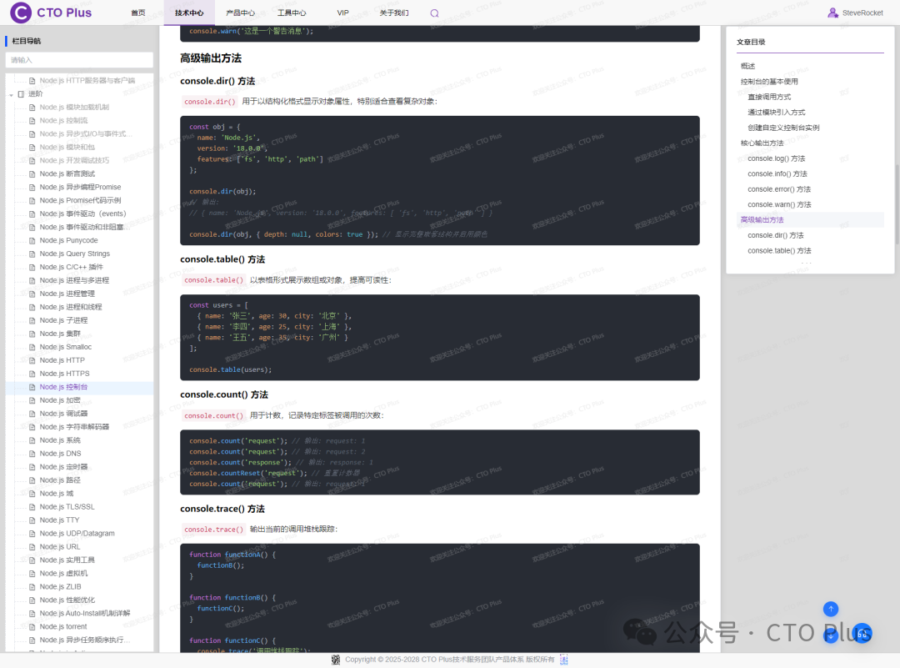900x668 pixels.
Task: Click the 请输入 sidebar search field
Action: coord(79,60)
